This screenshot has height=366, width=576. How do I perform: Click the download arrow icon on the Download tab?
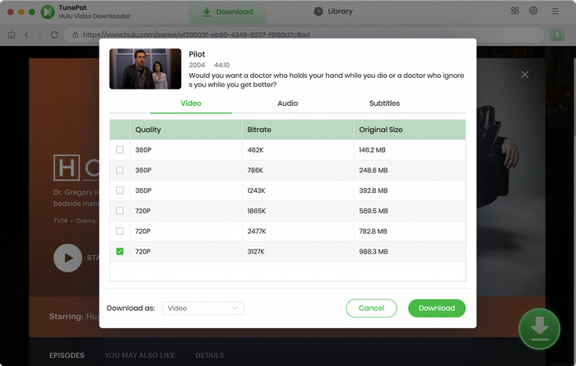(207, 11)
